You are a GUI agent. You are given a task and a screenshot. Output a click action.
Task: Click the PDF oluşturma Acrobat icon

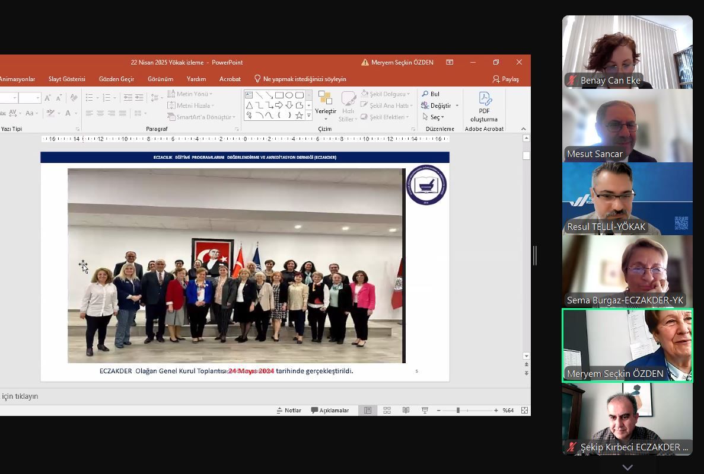(x=484, y=107)
